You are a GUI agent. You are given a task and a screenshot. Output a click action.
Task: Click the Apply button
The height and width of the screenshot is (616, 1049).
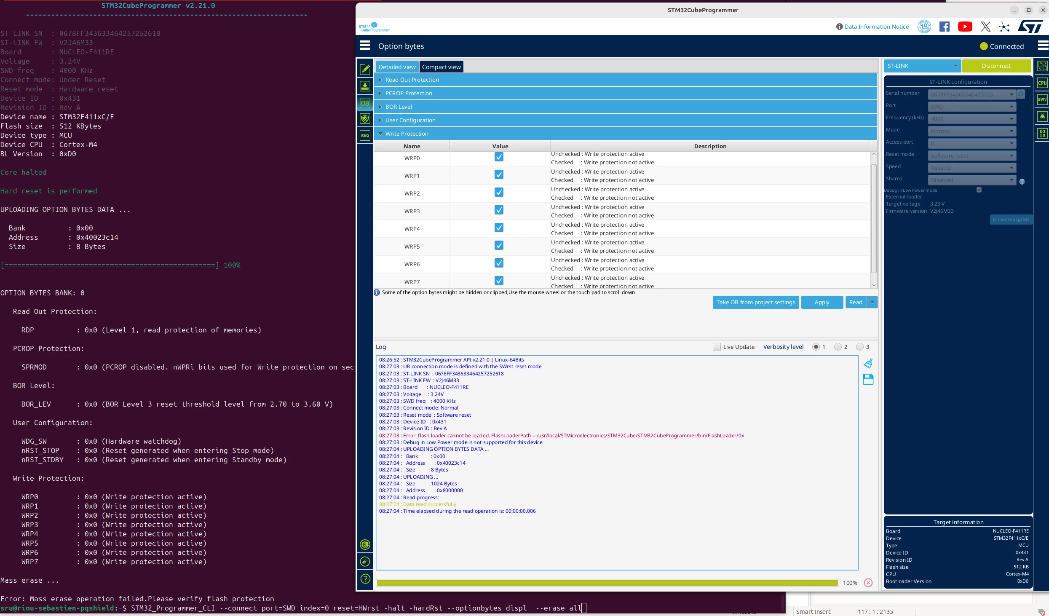[x=822, y=302]
